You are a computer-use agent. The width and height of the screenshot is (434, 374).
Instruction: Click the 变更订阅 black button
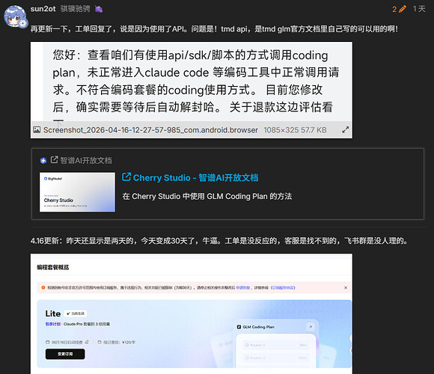(x=65, y=354)
